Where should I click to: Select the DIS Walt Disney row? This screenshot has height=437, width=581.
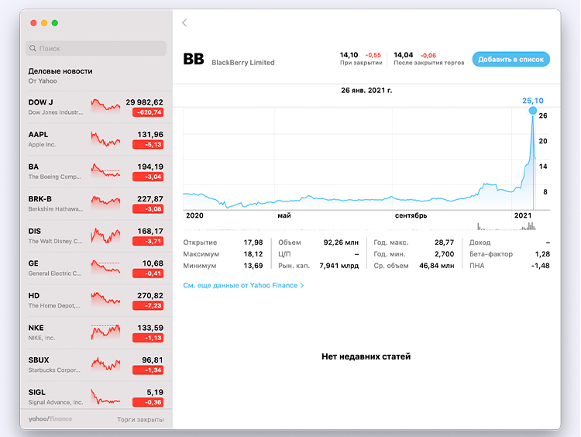pos(96,236)
